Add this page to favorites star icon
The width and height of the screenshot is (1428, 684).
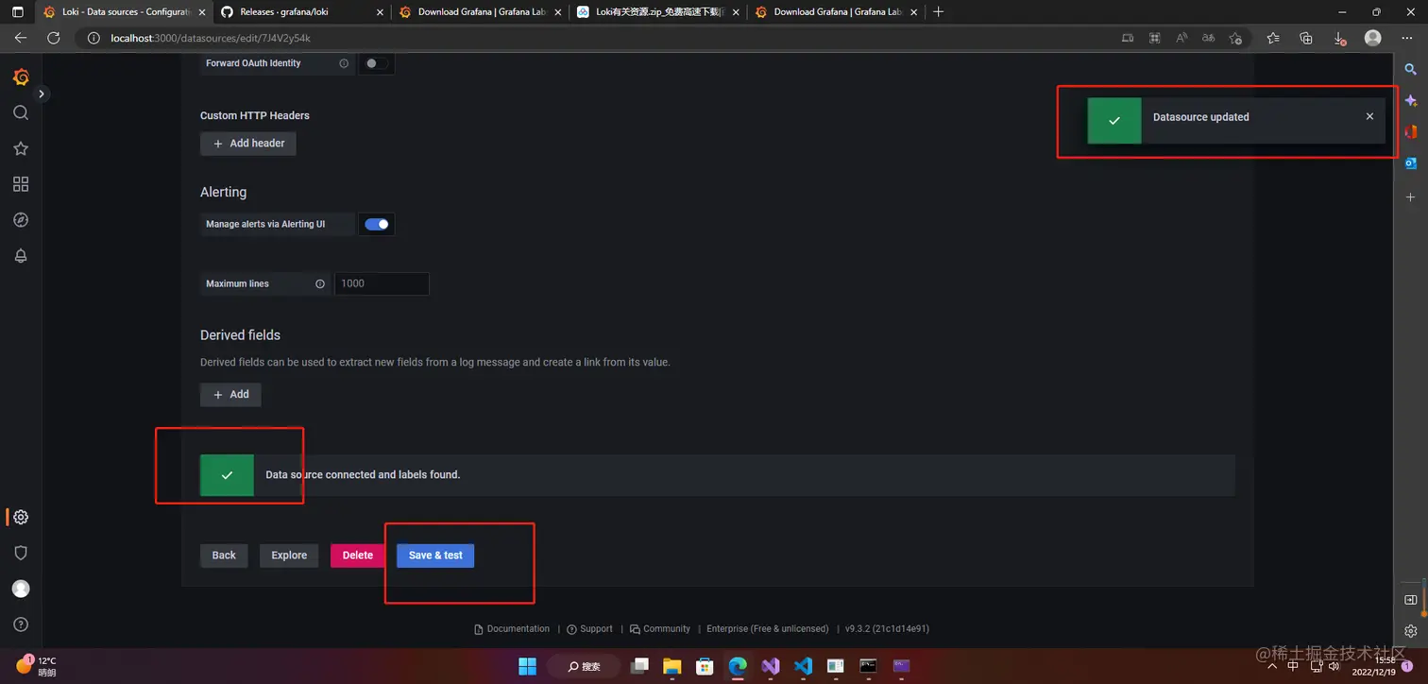coord(1235,38)
